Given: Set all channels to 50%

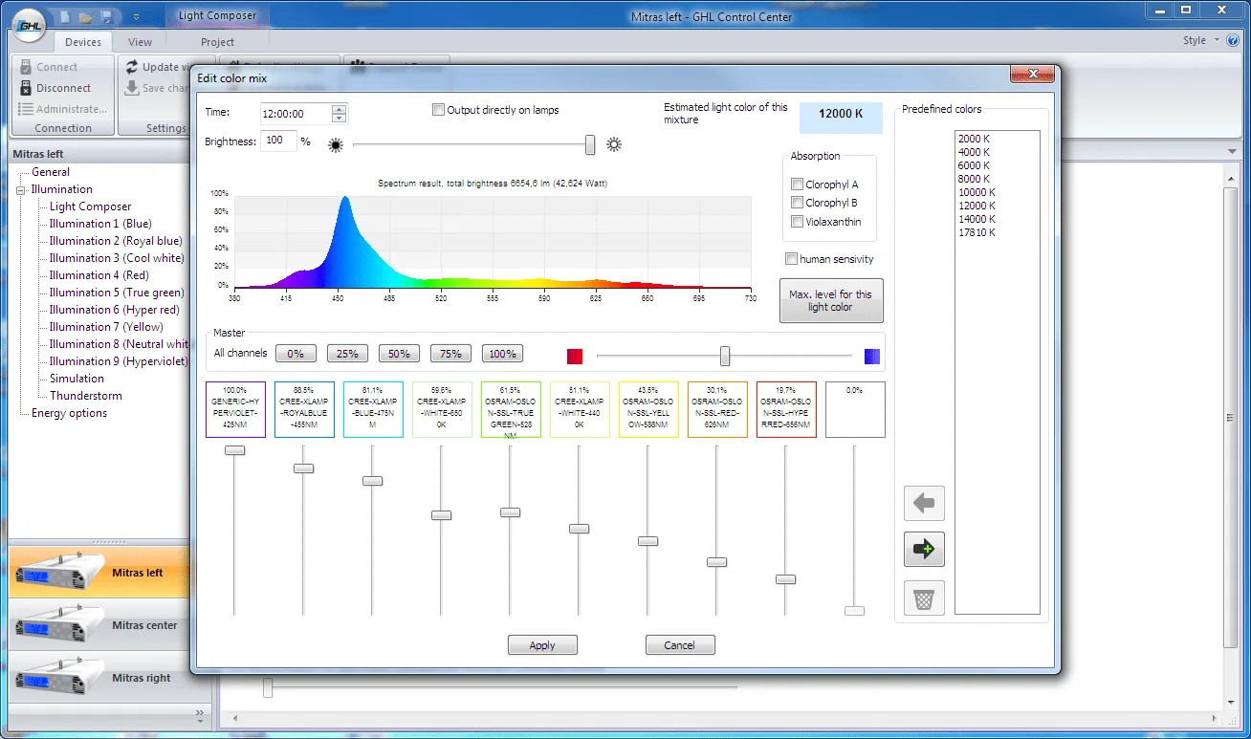Looking at the screenshot, I should pos(399,354).
